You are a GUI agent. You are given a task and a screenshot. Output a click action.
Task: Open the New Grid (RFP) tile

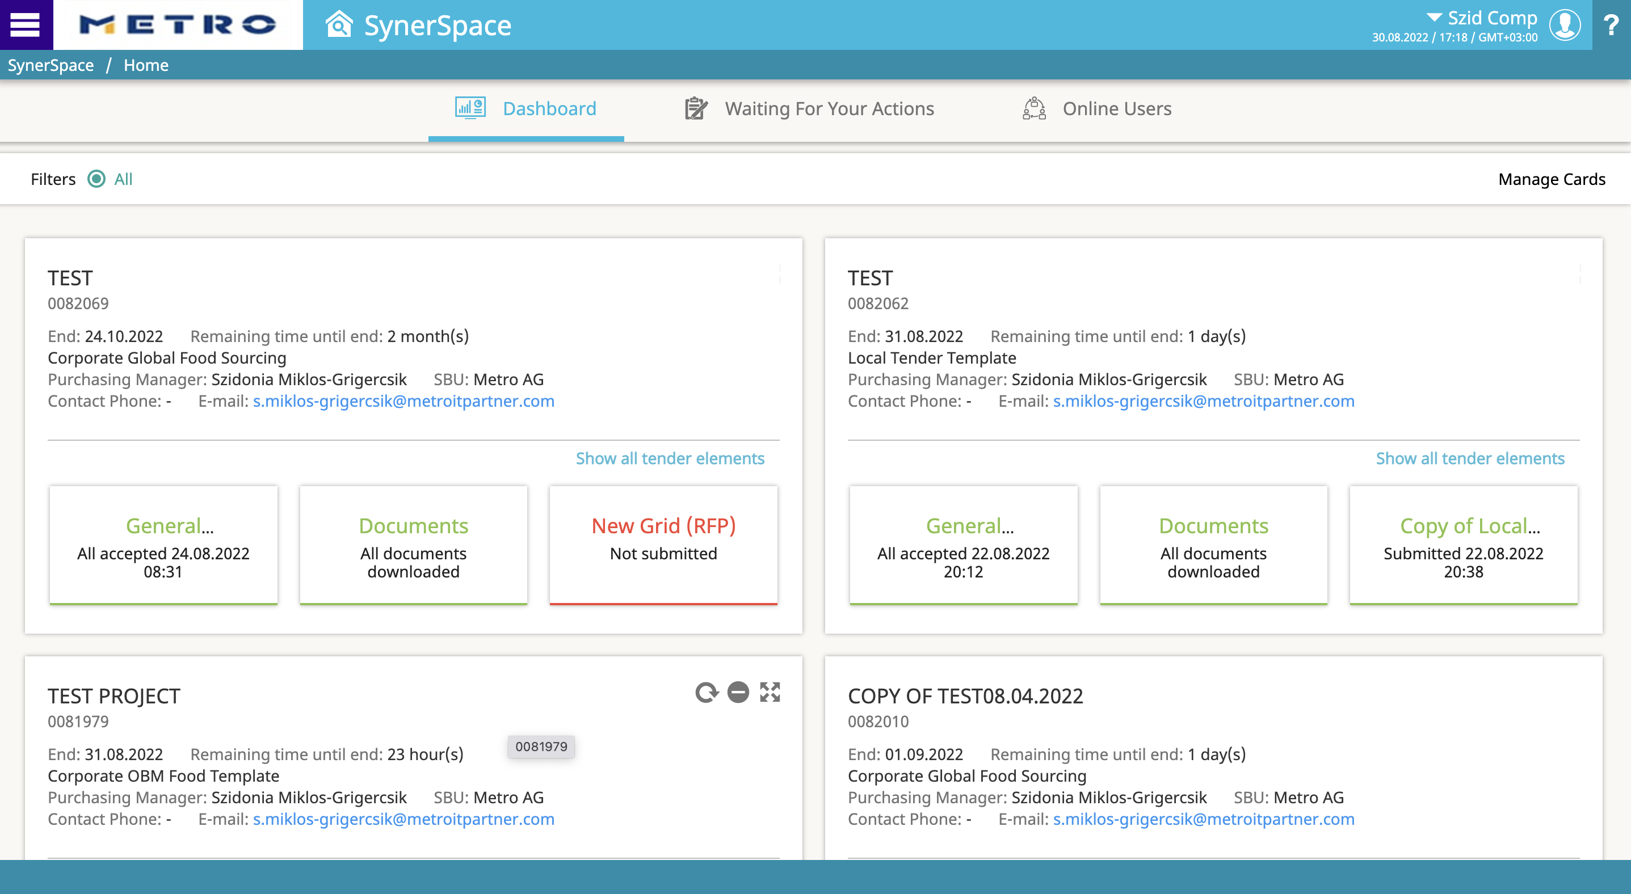(x=663, y=544)
